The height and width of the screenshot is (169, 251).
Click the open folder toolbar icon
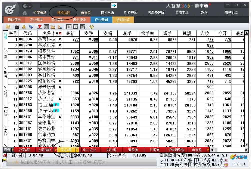point(8,27)
